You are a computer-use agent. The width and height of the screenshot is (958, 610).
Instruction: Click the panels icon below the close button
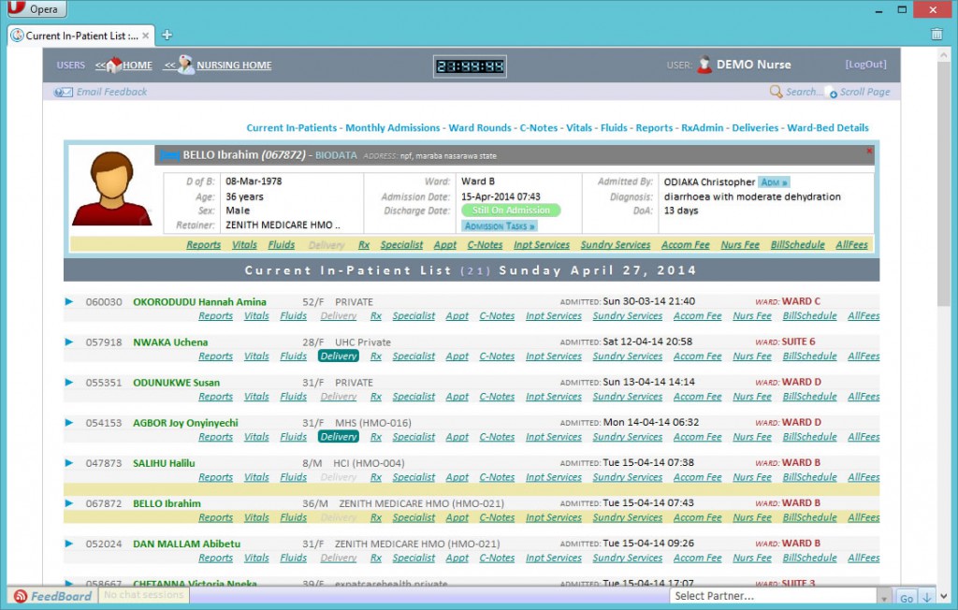[938, 33]
